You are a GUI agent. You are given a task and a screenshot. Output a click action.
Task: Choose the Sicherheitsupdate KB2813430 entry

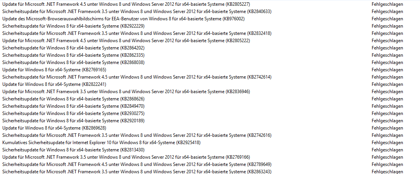pos(73,150)
